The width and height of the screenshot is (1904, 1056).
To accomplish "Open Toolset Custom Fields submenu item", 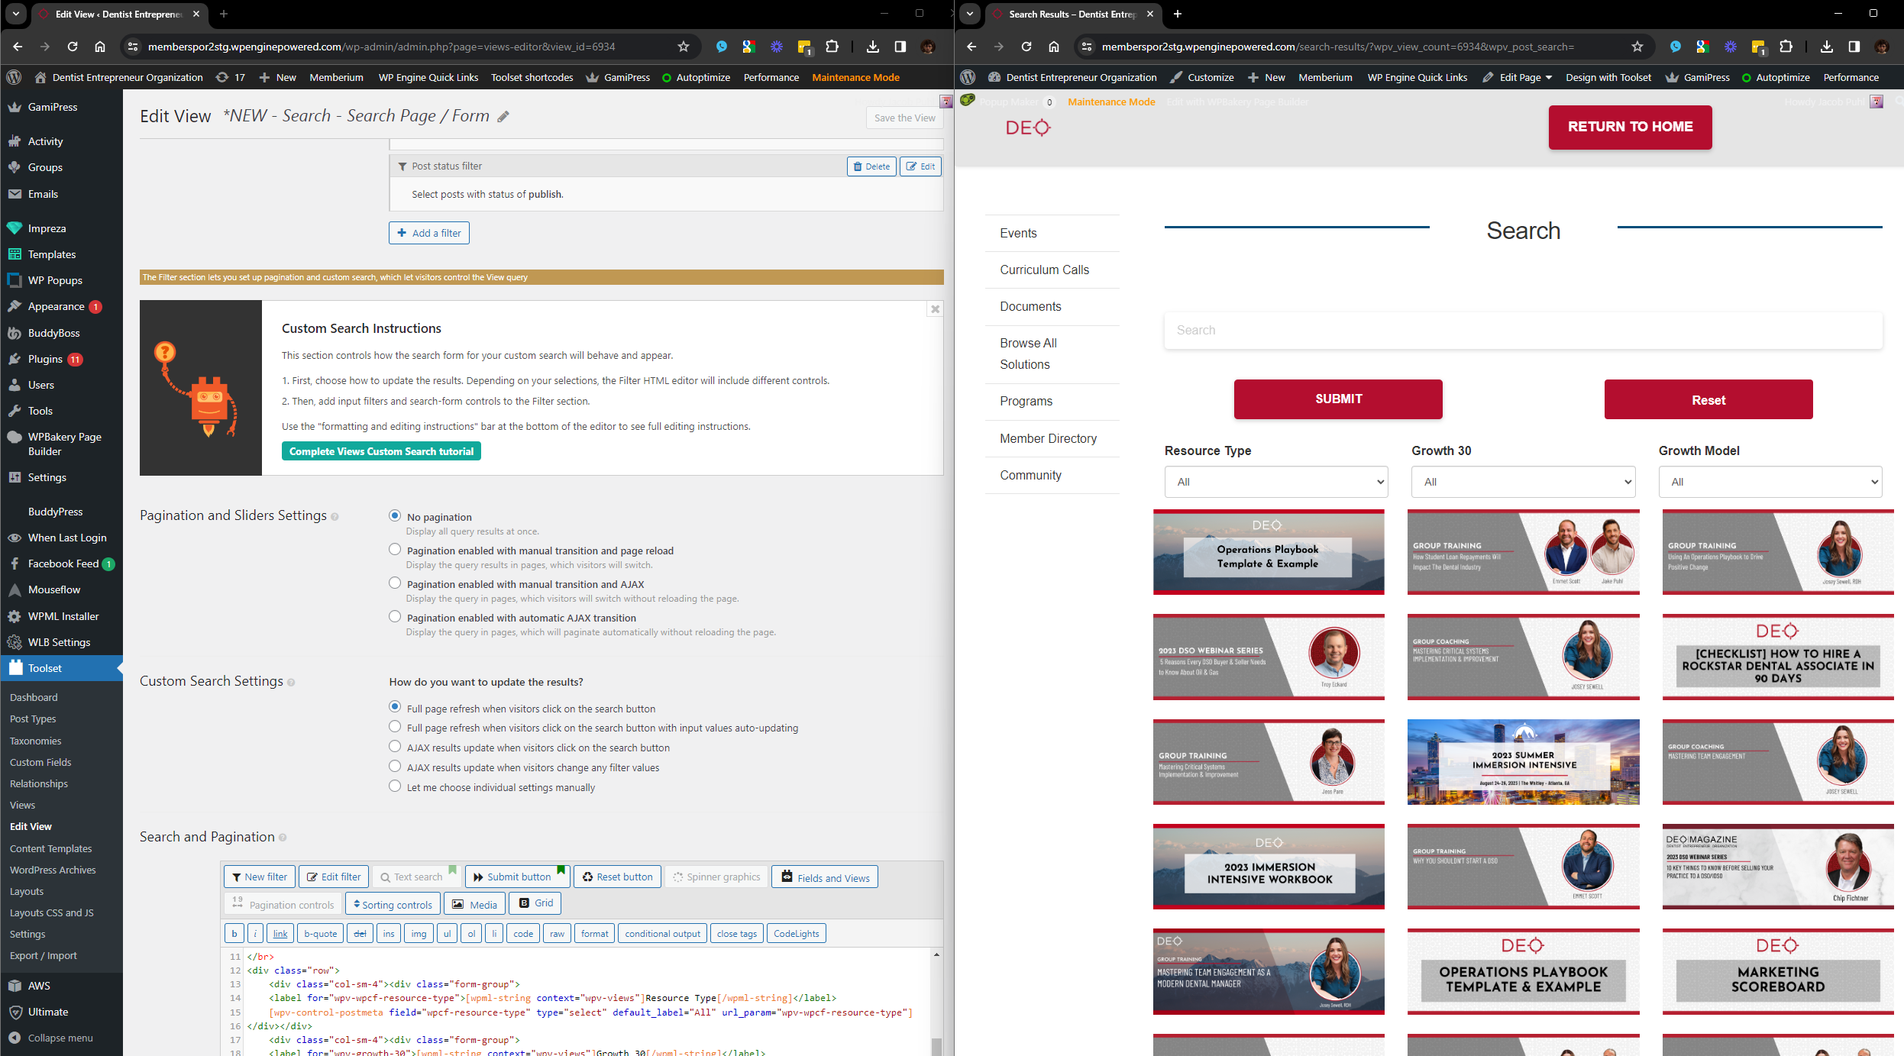I will [x=40, y=762].
